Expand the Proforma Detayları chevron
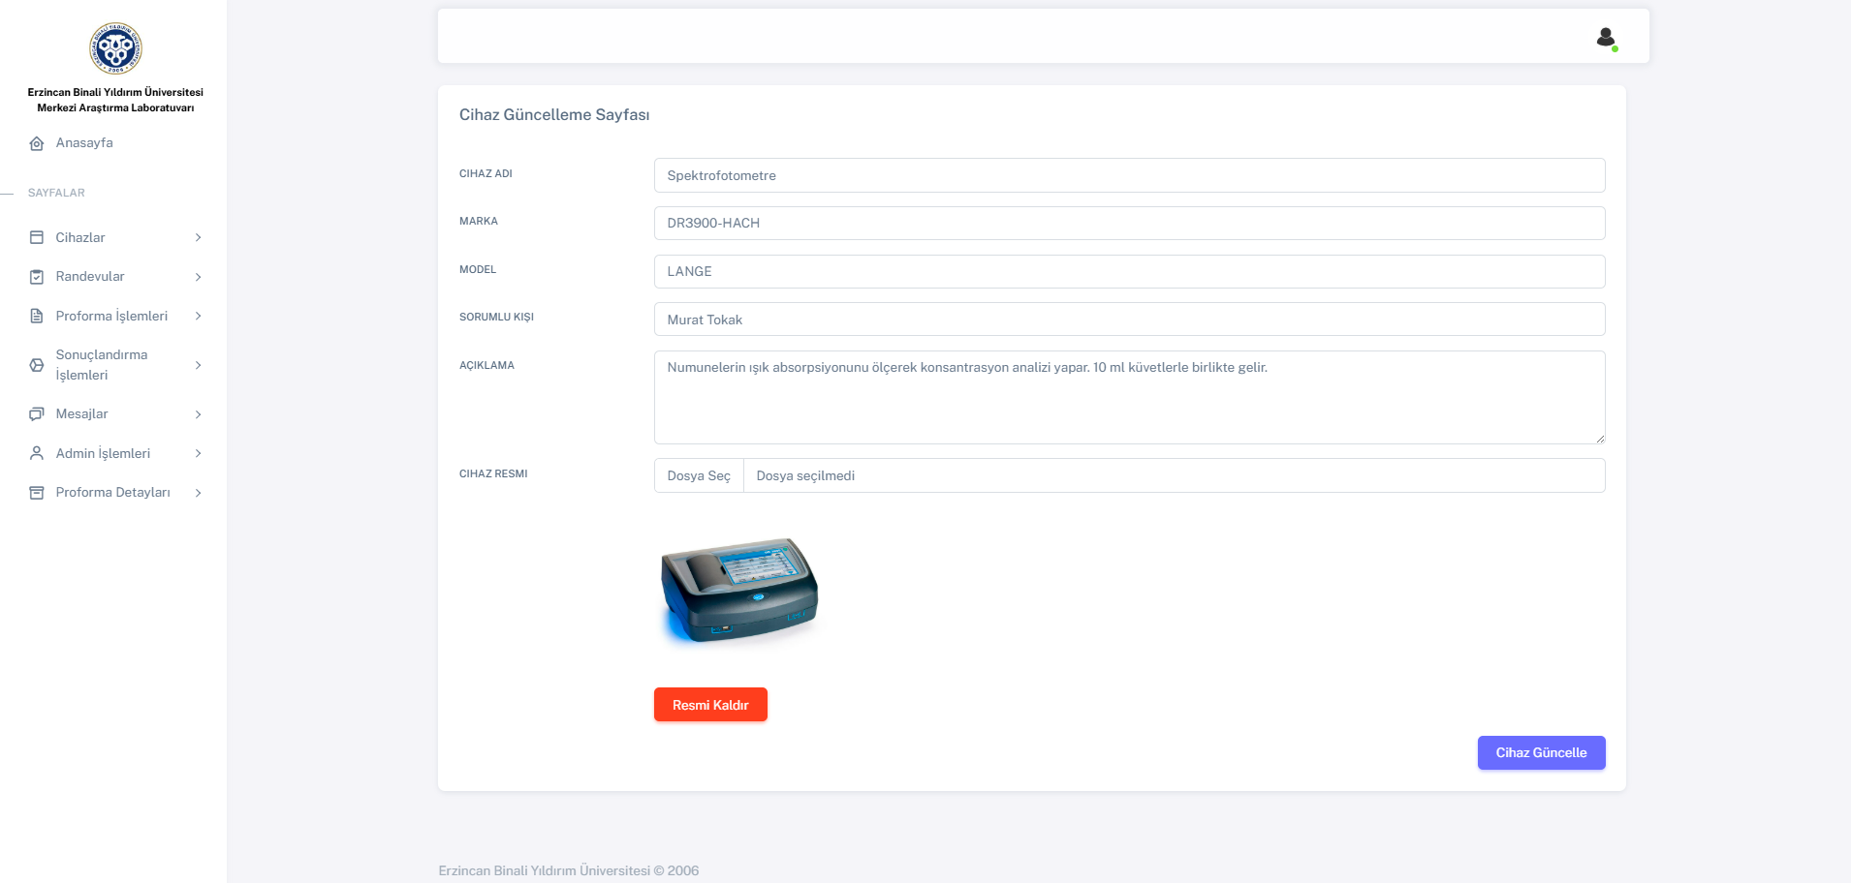Image resolution: width=1851 pixels, height=883 pixels. [x=198, y=493]
